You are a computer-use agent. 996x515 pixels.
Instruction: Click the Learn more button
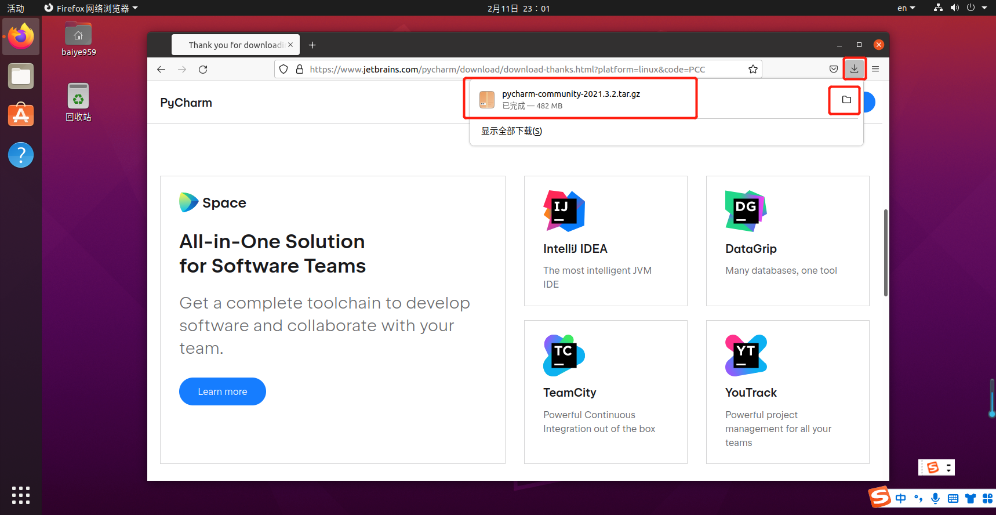pyautogui.click(x=223, y=391)
